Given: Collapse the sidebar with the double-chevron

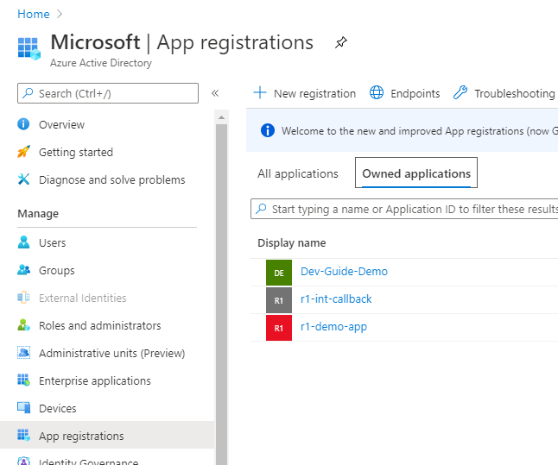Looking at the screenshot, I should 215,93.
